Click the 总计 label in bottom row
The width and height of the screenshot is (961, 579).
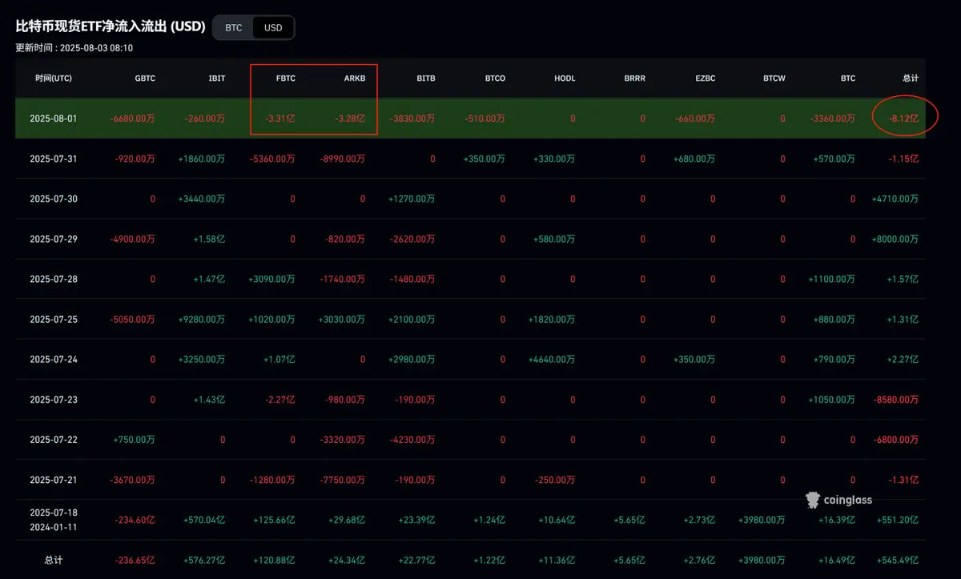[53, 560]
